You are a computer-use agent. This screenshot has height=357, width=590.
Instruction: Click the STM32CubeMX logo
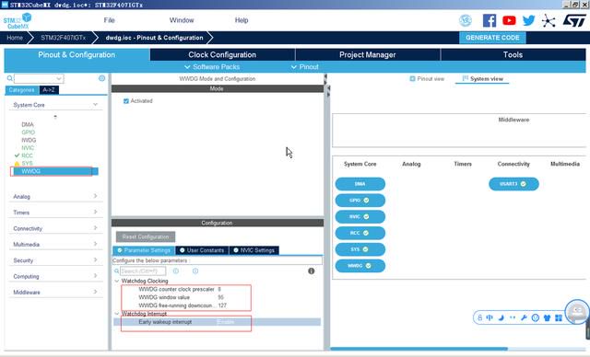(x=18, y=21)
